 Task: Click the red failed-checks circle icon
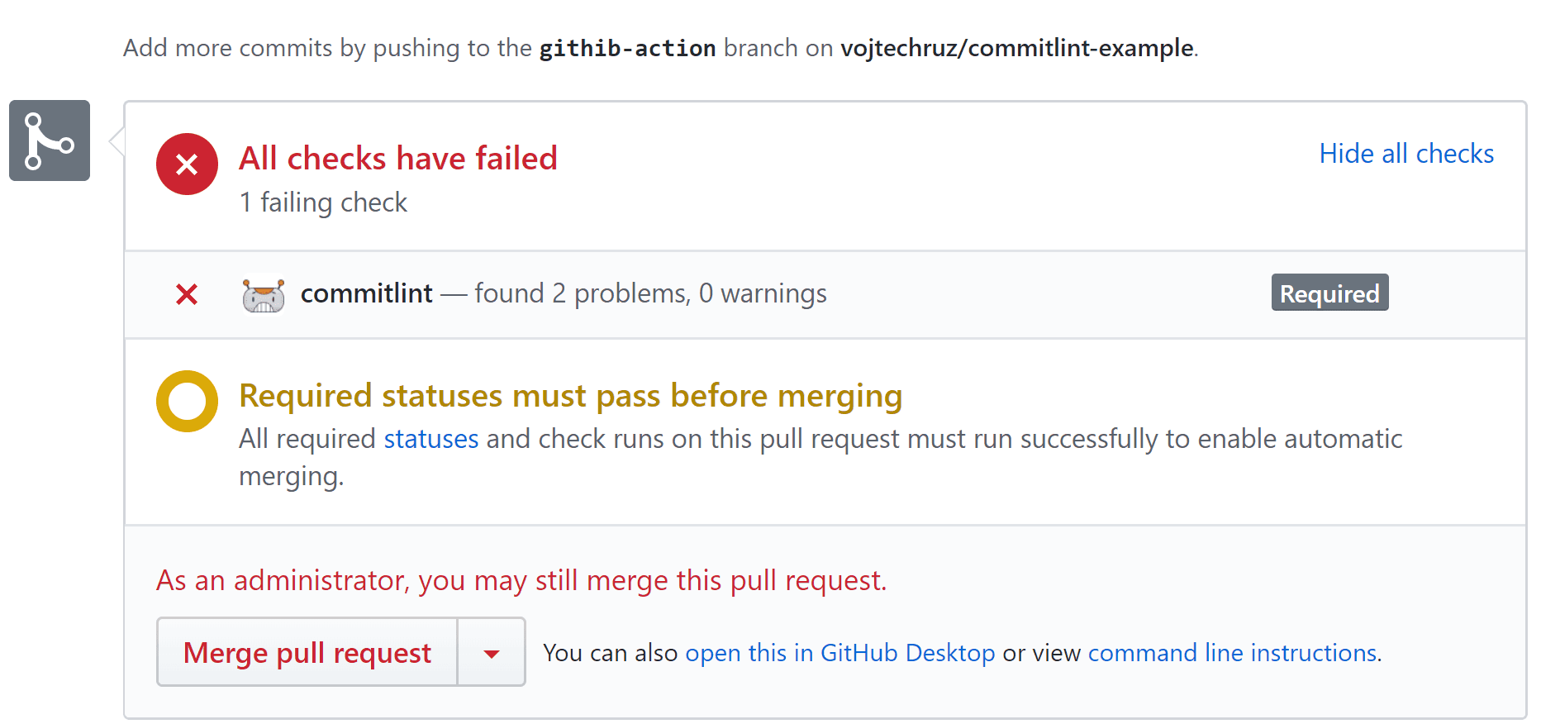[x=187, y=164]
